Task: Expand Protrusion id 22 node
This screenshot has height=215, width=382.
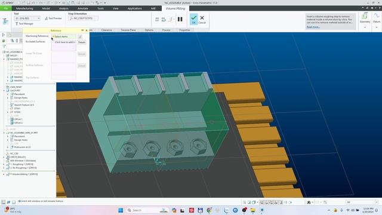Action: coord(8,148)
